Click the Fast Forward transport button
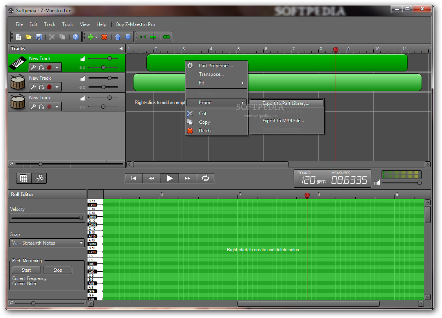The height and width of the screenshot is (318, 442). 188,178
